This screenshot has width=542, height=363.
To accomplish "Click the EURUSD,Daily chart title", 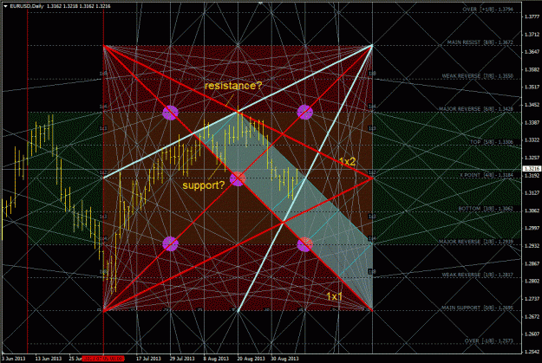I will [27, 6].
